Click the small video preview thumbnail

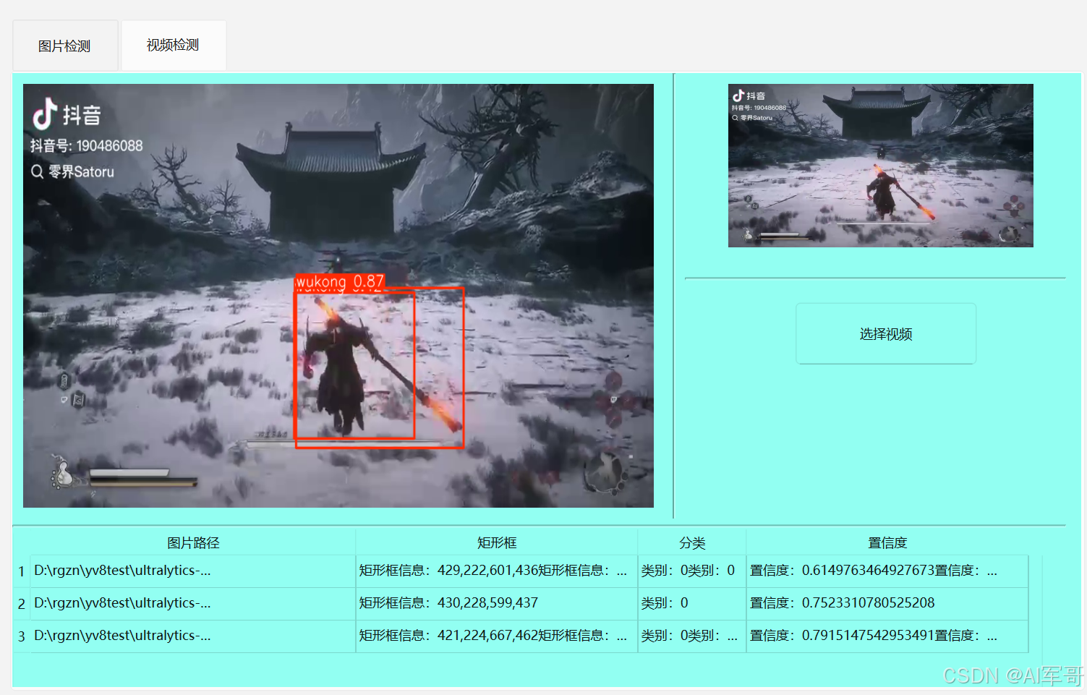[880, 165]
